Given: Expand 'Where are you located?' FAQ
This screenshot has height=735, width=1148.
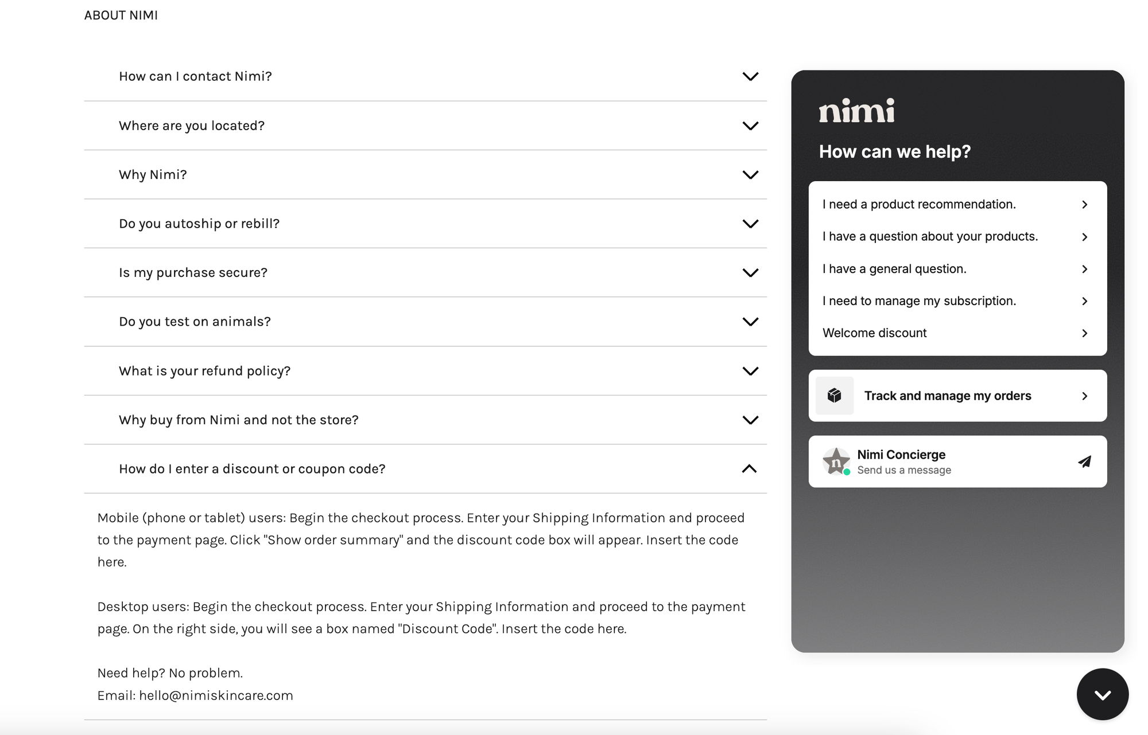Looking at the screenshot, I should [750, 126].
